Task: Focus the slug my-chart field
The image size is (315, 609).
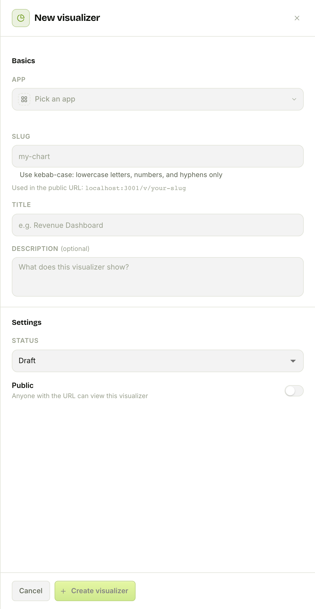Action: [x=158, y=156]
